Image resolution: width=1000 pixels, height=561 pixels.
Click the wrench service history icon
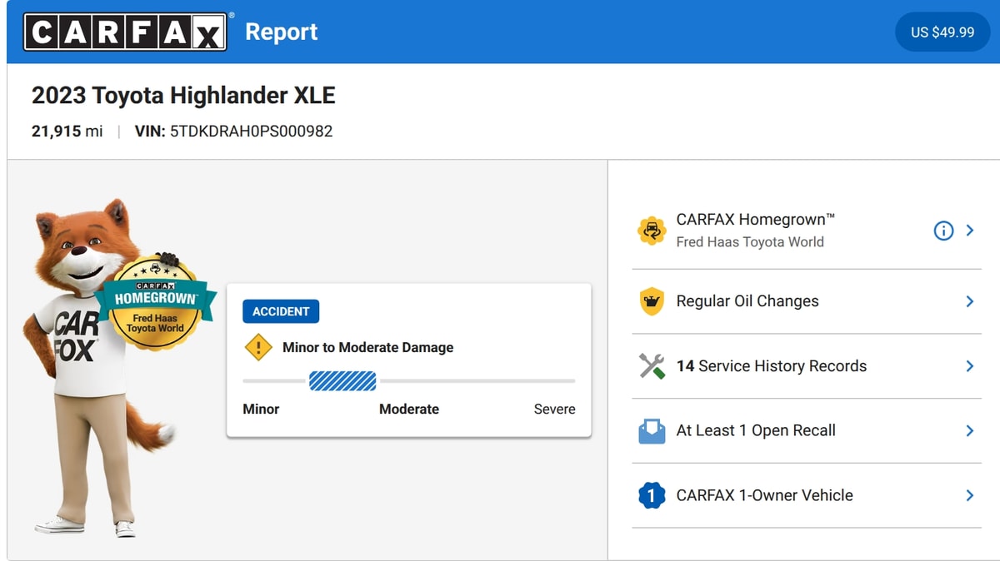[x=652, y=366]
